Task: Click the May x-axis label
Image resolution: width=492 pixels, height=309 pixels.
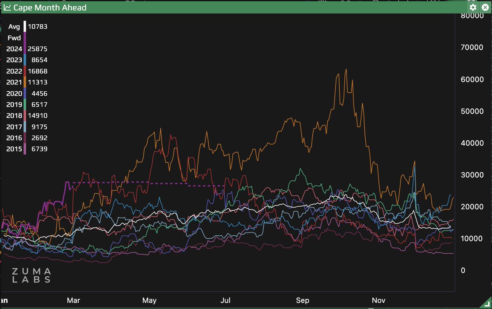Action: pos(150,301)
